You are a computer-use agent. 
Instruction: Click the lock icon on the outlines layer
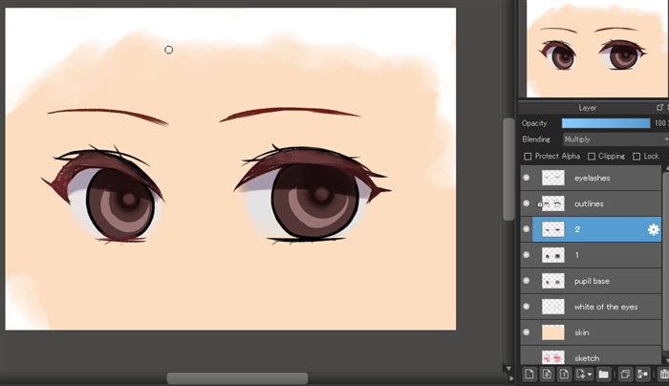pyautogui.click(x=539, y=204)
